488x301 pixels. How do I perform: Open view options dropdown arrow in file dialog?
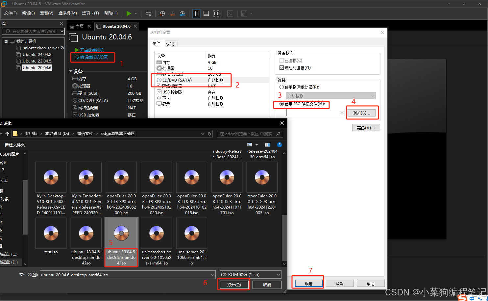[256, 145]
